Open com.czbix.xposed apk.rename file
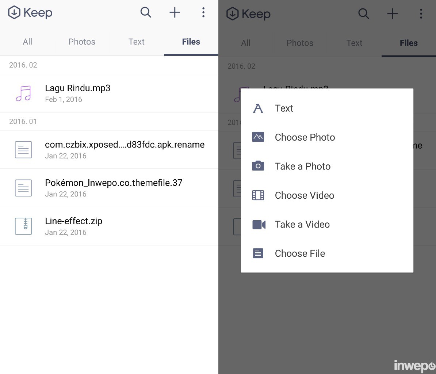This screenshot has height=374, width=436. [125, 145]
